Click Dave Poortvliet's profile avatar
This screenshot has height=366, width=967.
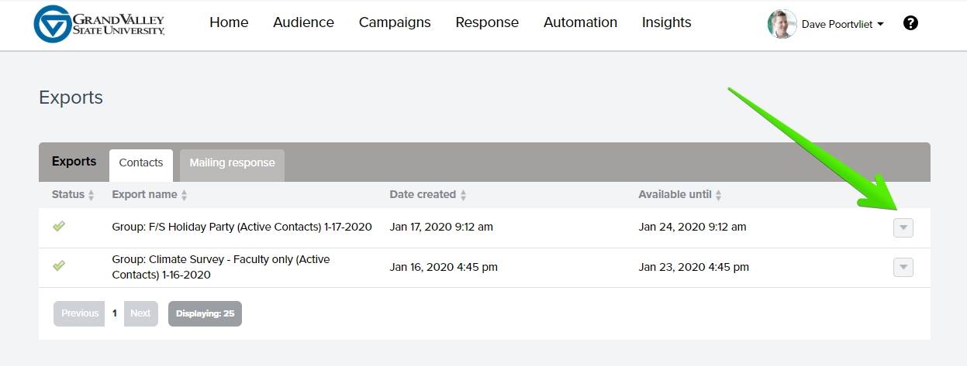pyautogui.click(x=782, y=24)
